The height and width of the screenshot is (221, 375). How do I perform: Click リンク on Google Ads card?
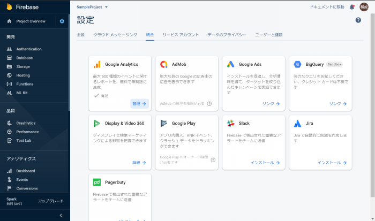coord(271,104)
